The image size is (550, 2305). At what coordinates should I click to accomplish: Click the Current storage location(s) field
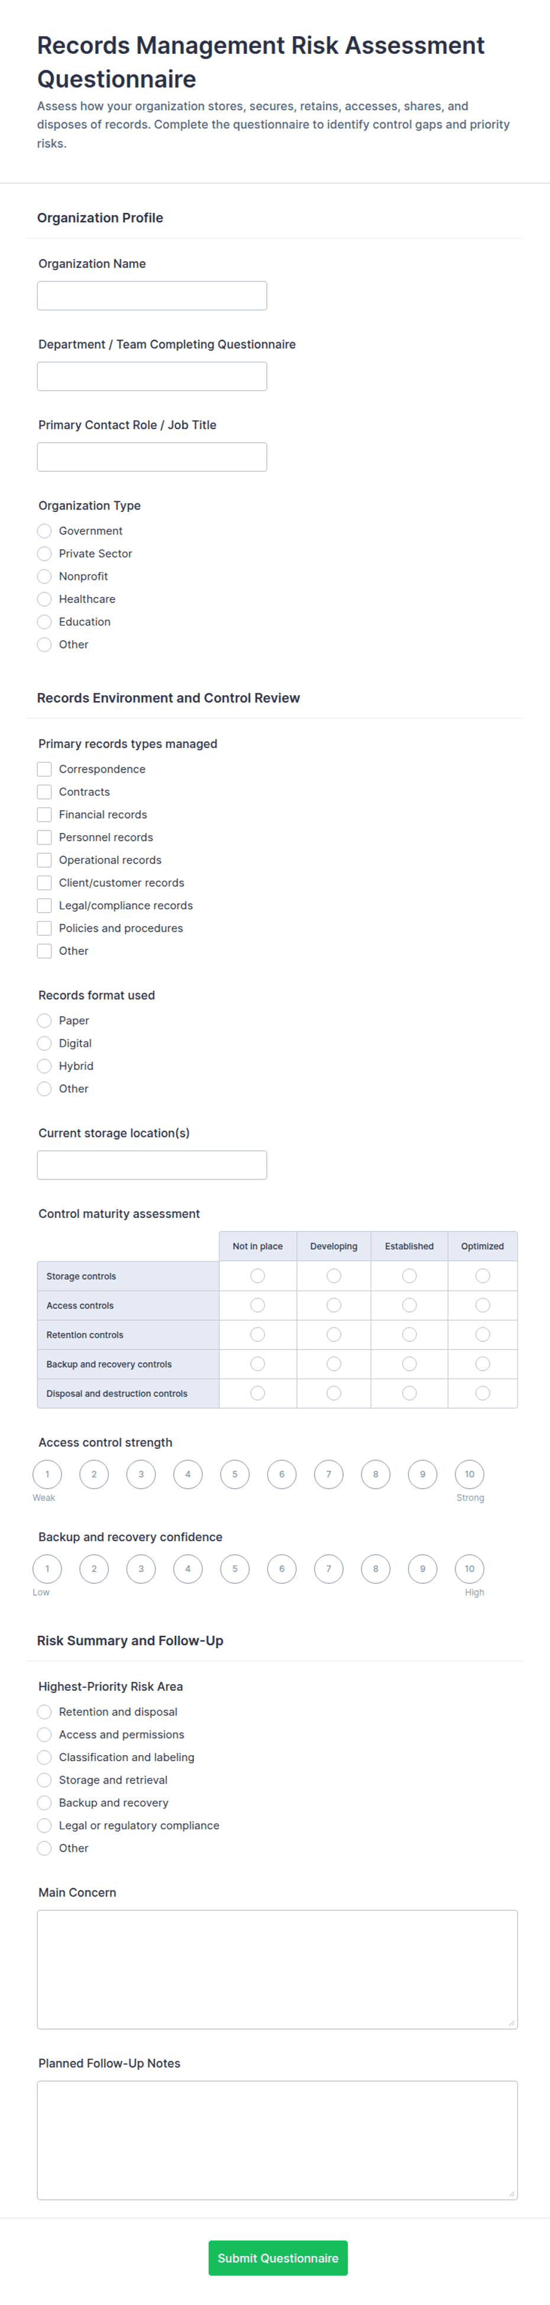click(151, 1165)
